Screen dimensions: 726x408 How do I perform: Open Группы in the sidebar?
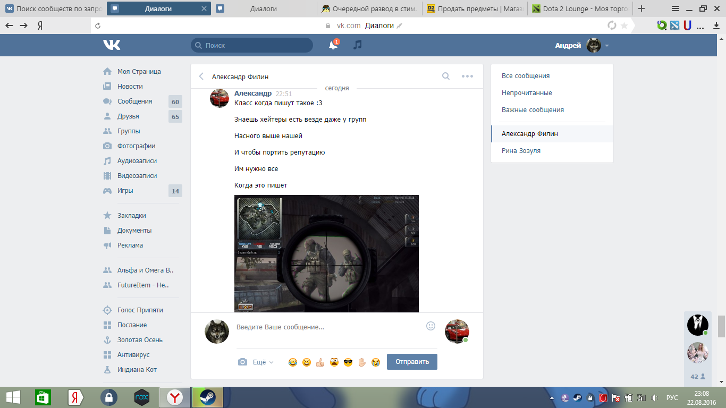pos(129,131)
